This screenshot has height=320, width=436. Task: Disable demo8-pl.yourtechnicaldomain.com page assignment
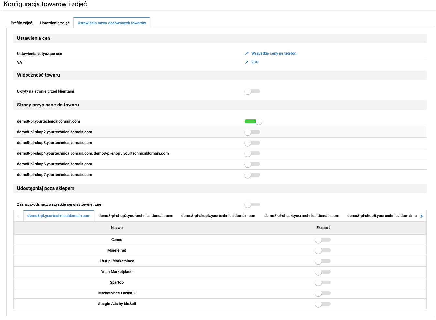[x=253, y=122]
